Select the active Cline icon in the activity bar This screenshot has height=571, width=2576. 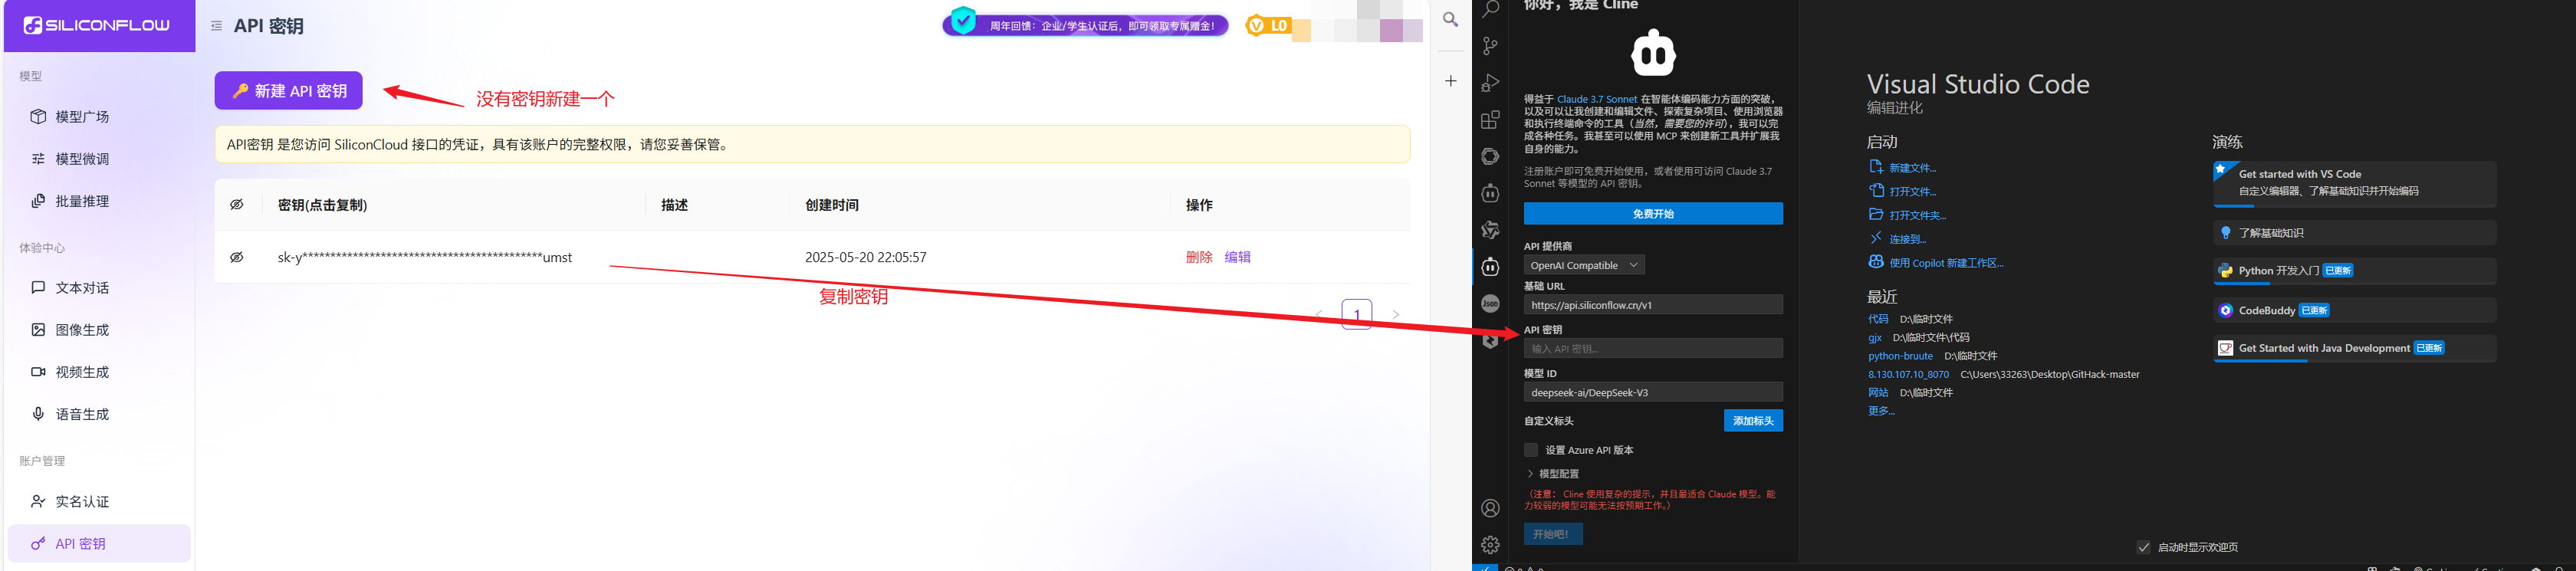tap(1490, 267)
